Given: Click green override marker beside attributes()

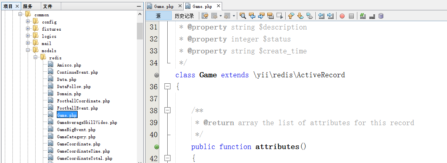Looking at the screenshot, I should click(156, 147).
